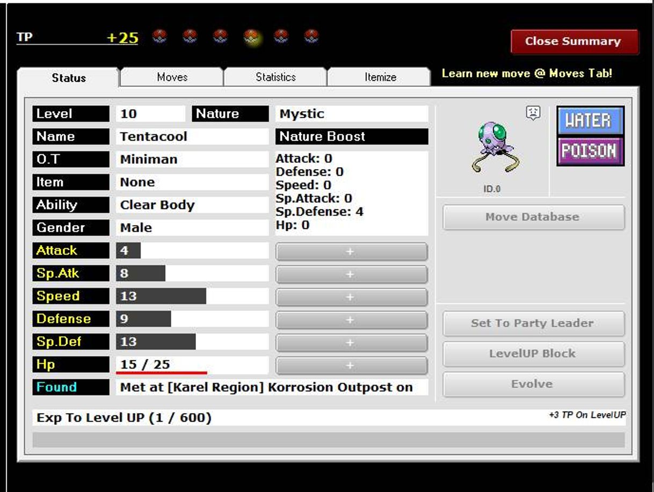Viewport: 654px width, 492px height.
Task: Click the Gender field showing Male
Action: click(192, 228)
